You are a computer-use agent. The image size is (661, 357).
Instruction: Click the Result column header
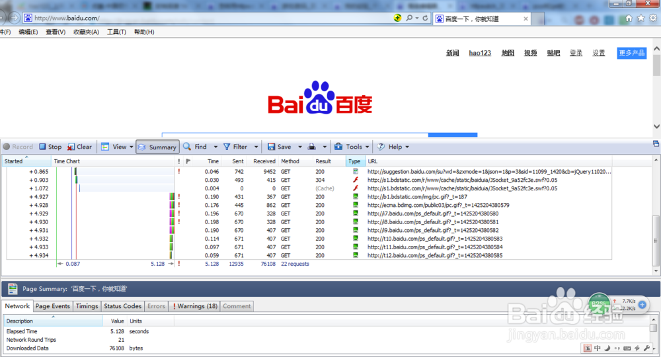tap(329, 161)
